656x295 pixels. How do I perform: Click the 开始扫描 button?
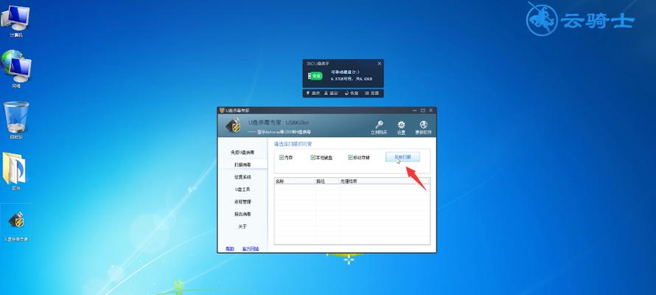[402, 157]
